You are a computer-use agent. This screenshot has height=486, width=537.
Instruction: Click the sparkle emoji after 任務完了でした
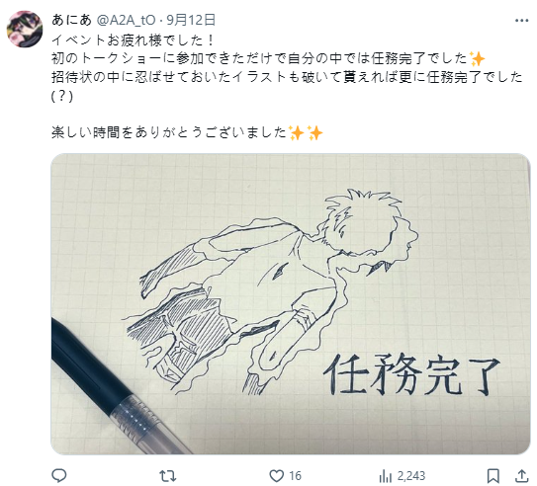point(477,59)
